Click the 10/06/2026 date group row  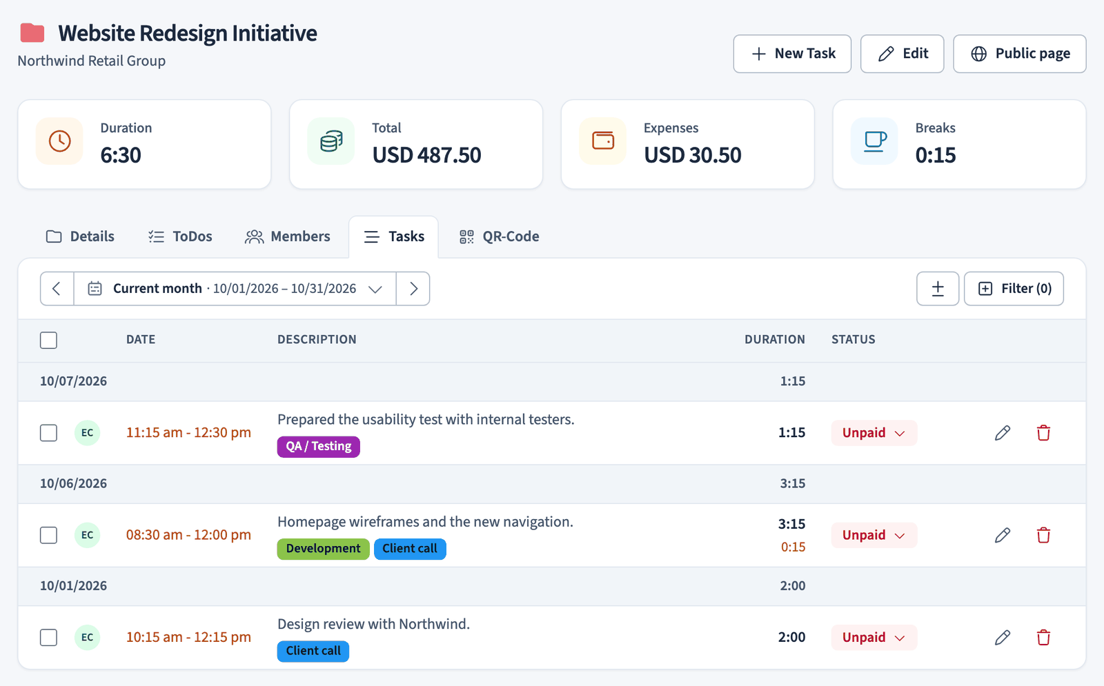[552, 484]
